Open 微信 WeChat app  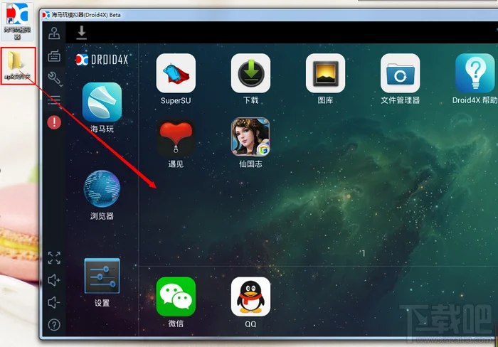[x=176, y=297]
